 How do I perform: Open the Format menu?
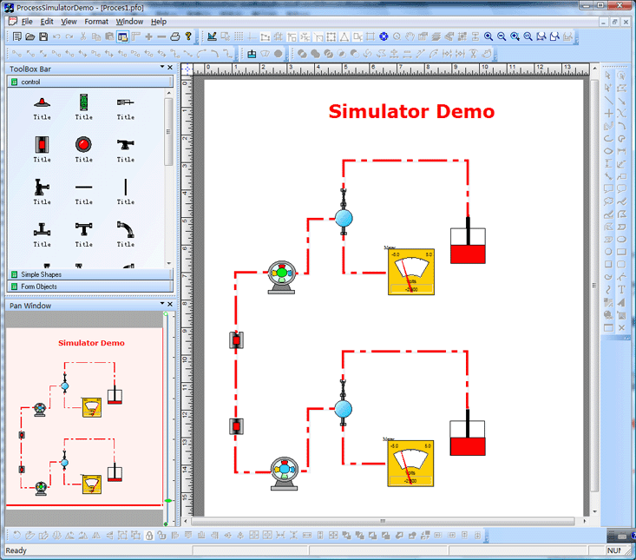[96, 22]
